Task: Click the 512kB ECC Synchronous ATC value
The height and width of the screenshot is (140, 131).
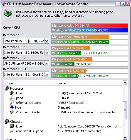Action: pyautogui.click(x=88, y=112)
